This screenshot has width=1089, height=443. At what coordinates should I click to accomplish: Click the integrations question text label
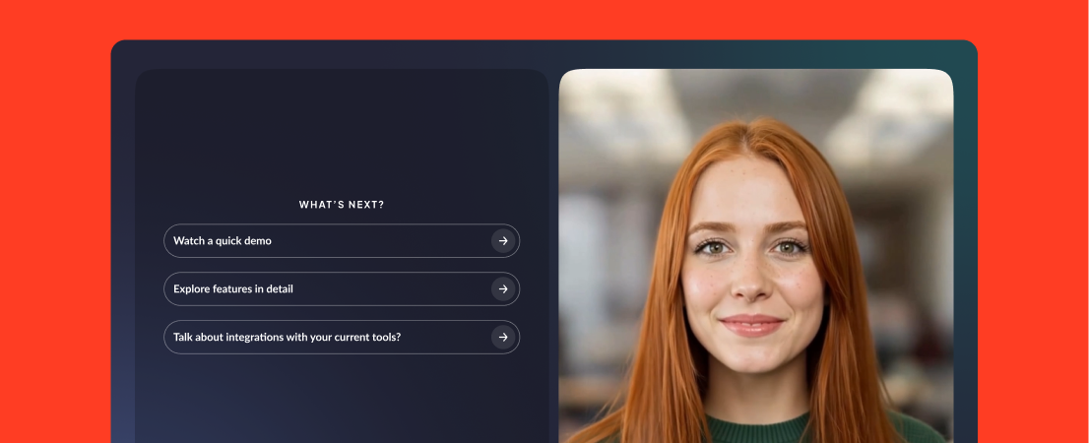tap(287, 338)
